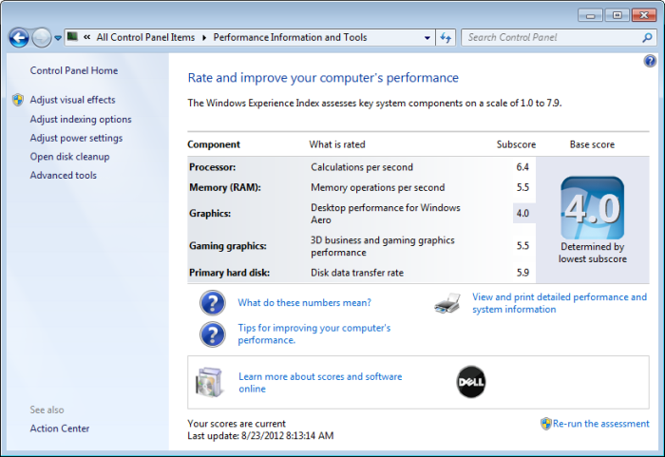Click question icon beside What do these numbers mean
Viewport: 665px width, 457px height.
(x=213, y=302)
